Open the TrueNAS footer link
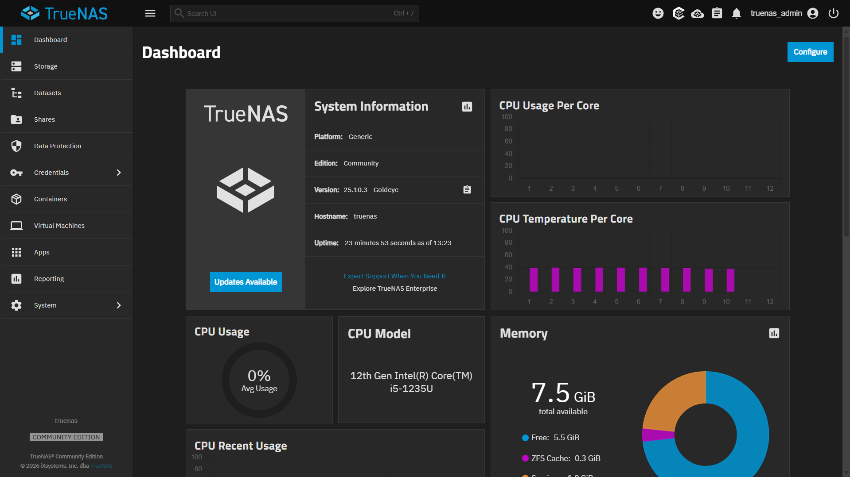This screenshot has width=850, height=477. [101, 466]
